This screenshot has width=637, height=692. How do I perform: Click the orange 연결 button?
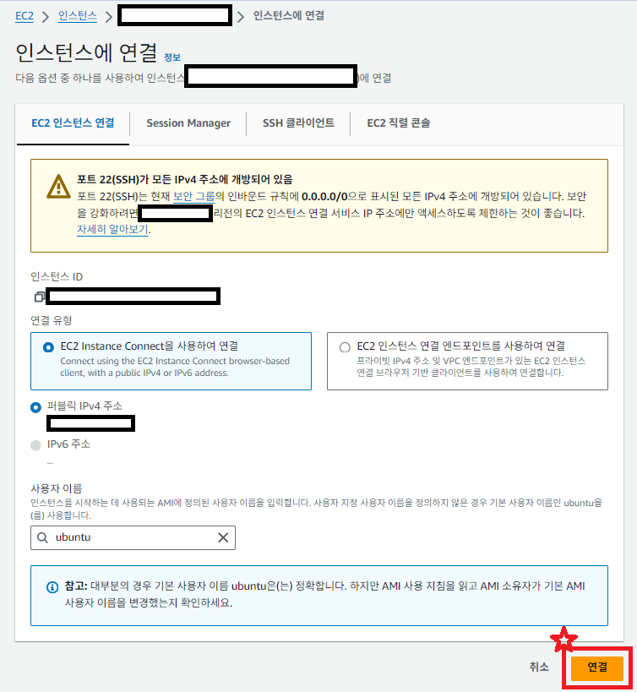pyautogui.click(x=597, y=667)
